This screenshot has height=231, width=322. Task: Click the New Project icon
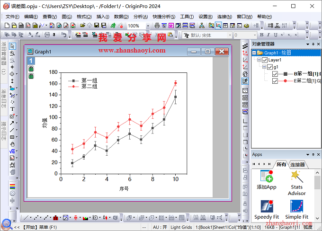click(7, 26)
